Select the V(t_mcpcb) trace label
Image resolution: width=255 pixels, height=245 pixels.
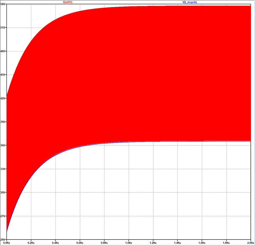tap(190, 2)
